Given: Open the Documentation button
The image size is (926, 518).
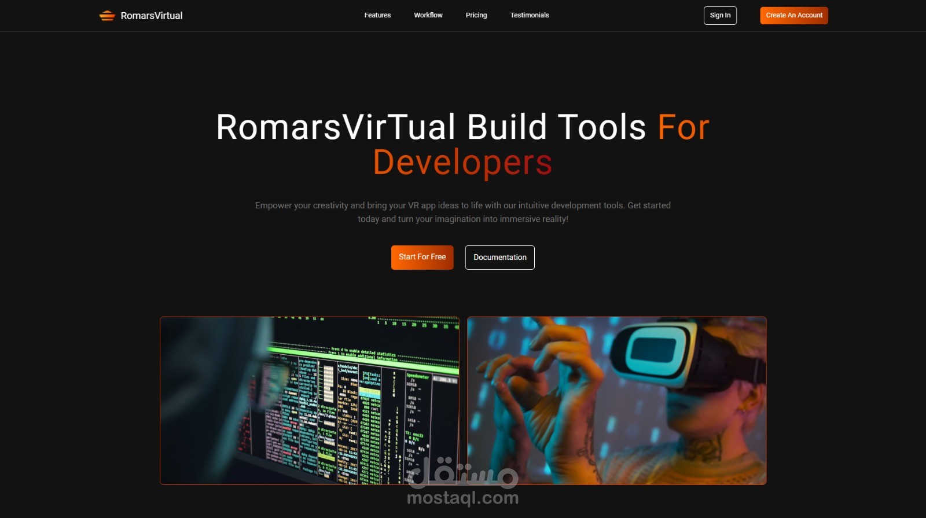Looking at the screenshot, I should (500, 258).
